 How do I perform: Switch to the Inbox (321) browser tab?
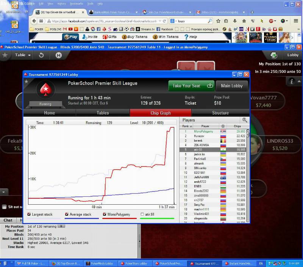[x=221, y=12]
